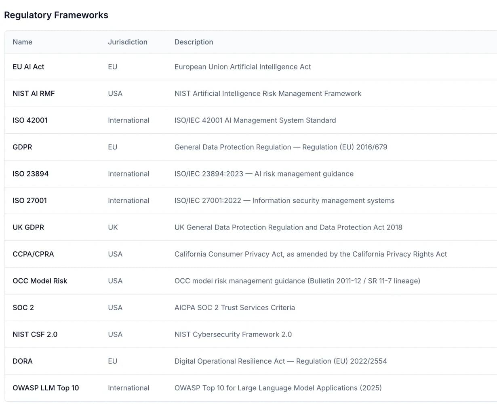Click the ISO/IEC 42001 AI Management System description
This screenshot has width=497, height=404.
[x=255, y=120]
